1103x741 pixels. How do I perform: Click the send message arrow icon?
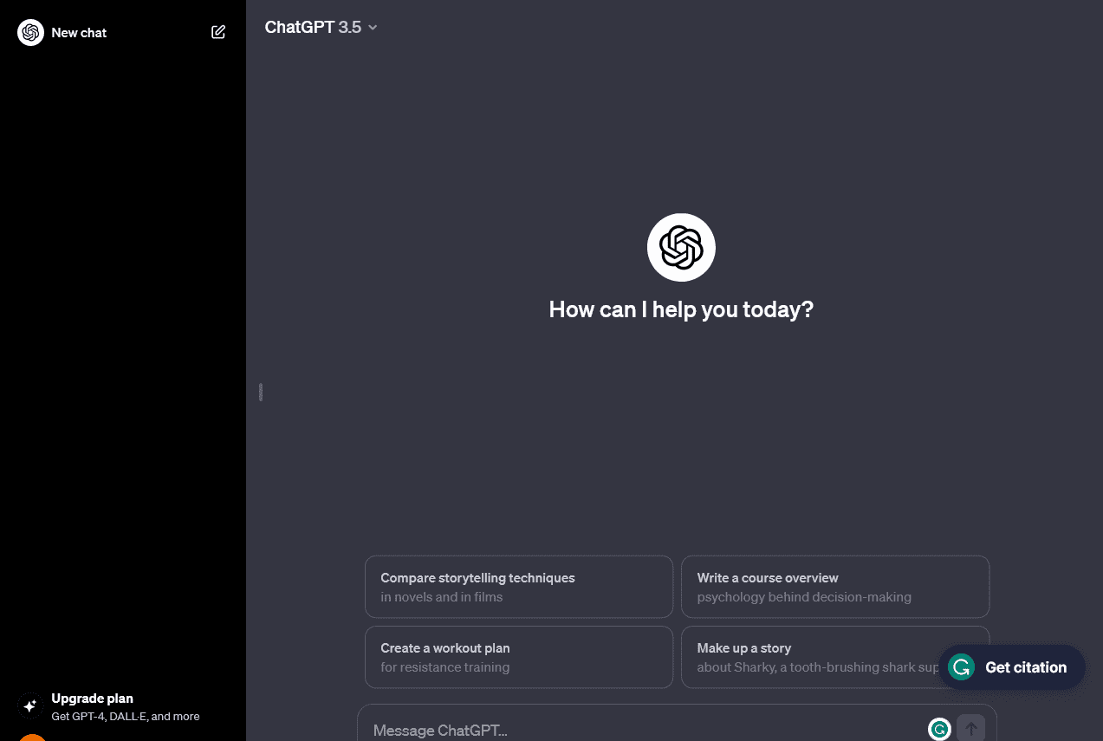(971, 728)
